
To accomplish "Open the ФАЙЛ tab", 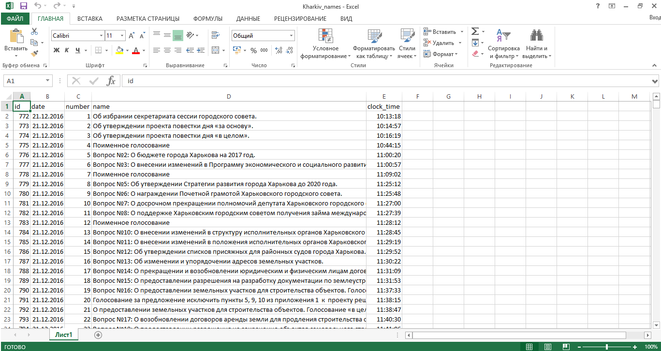I will pyautogui.click(x=15, y=19).
